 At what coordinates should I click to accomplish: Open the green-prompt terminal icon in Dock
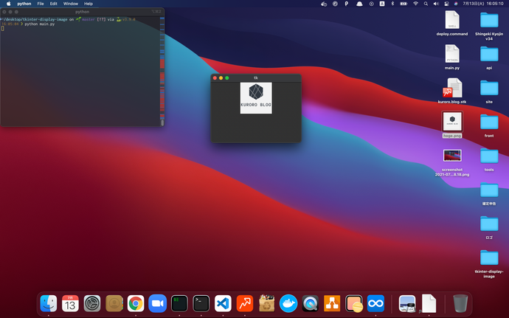179,303
